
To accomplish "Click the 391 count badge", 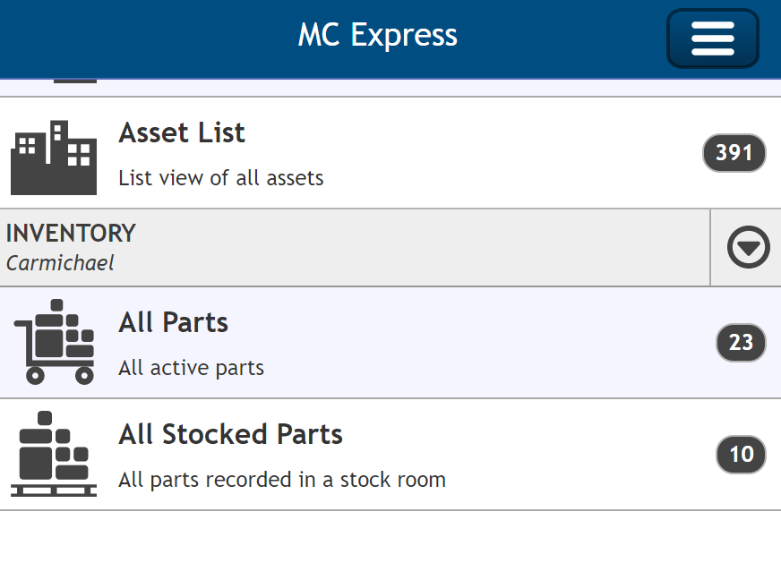I will (734, 153).
